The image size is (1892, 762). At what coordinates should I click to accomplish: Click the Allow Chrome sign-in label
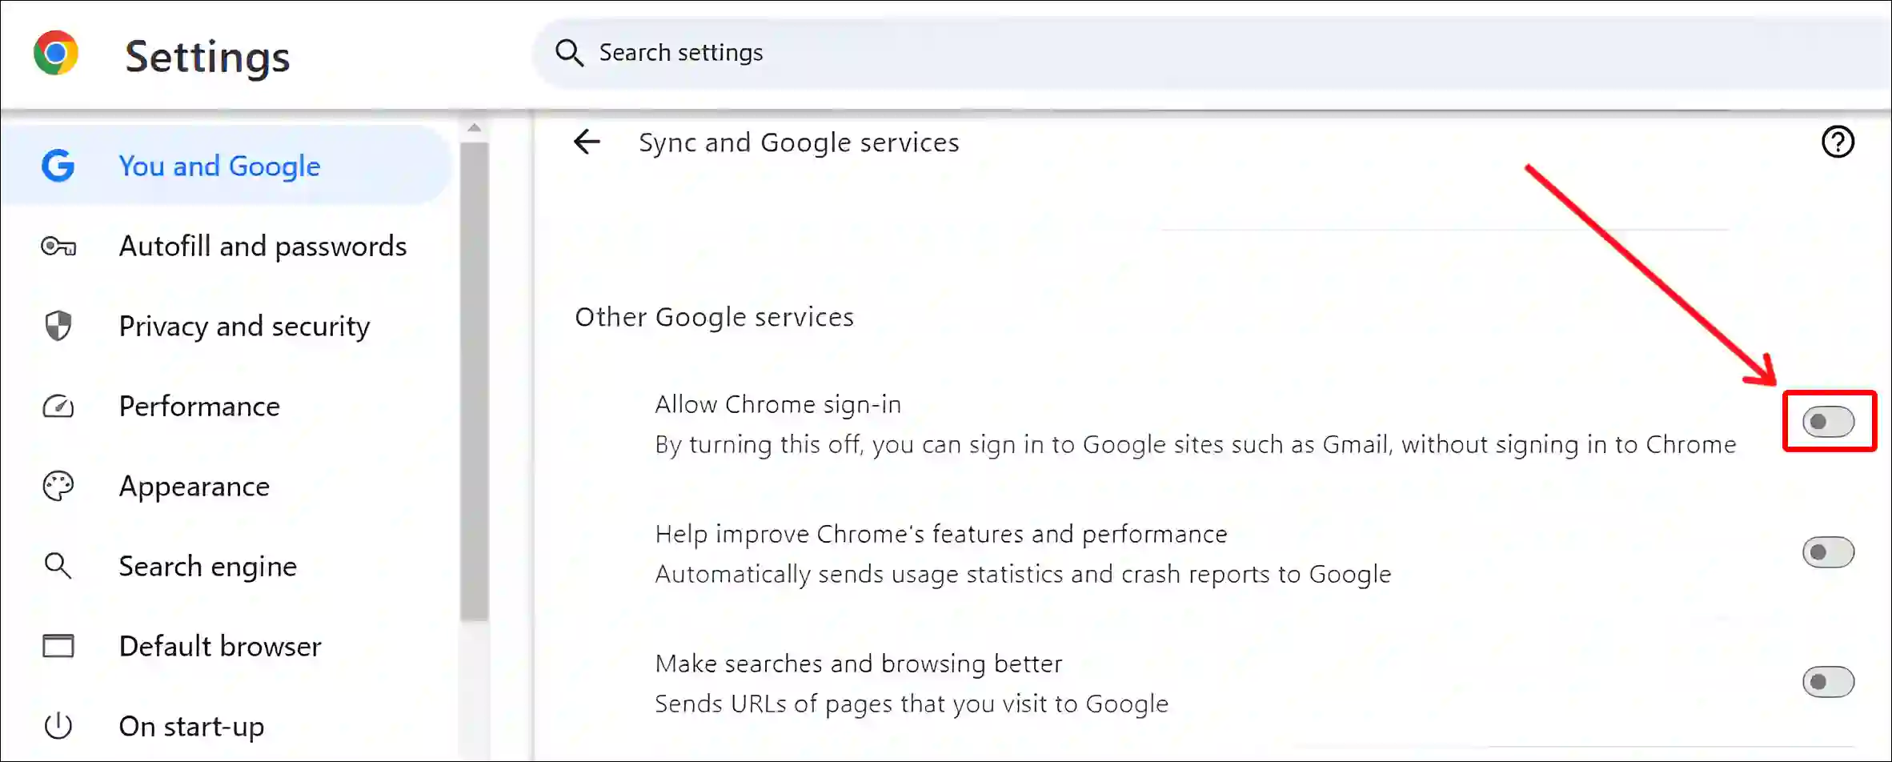(778, 404)
